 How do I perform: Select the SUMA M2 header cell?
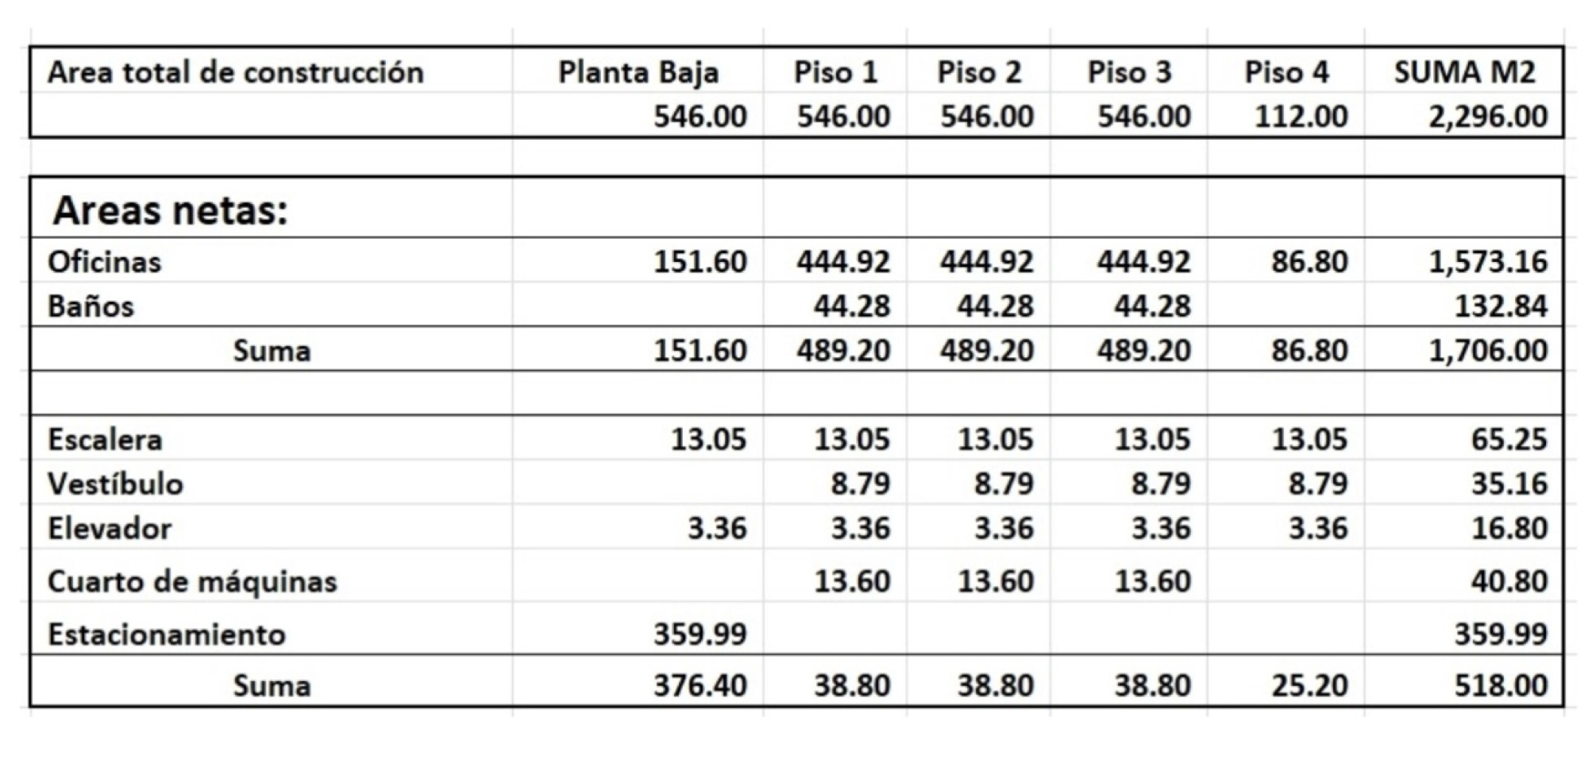tap(1464, 71)
